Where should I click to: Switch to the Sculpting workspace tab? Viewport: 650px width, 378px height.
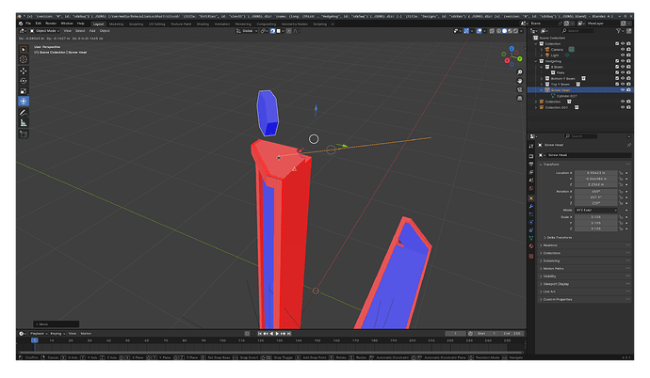click(x=136, y=24)
